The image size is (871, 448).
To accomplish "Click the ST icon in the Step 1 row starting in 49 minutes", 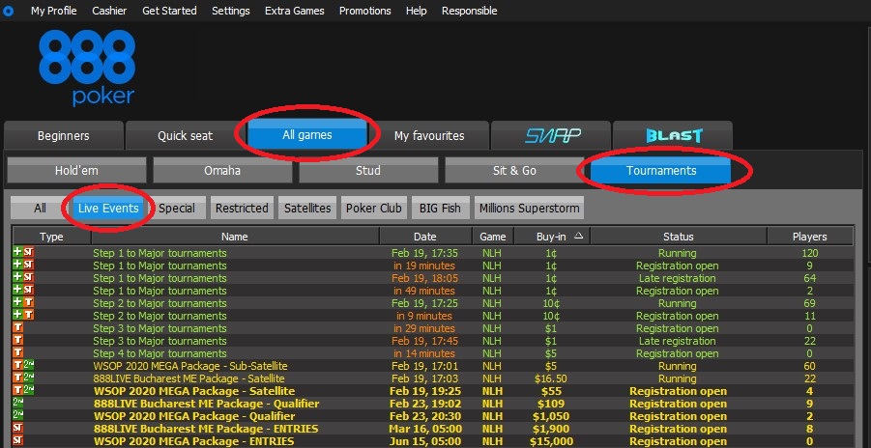I will [28, 291].
